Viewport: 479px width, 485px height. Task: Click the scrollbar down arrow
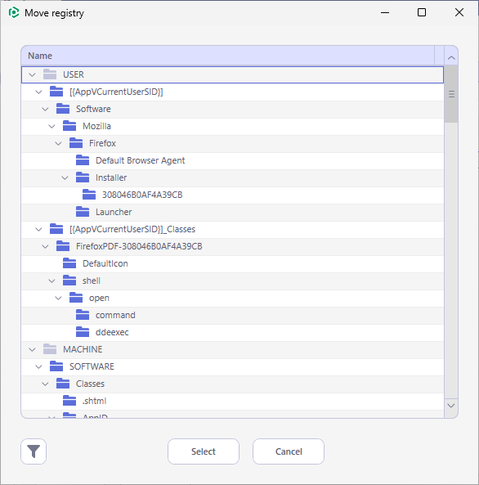451,406
